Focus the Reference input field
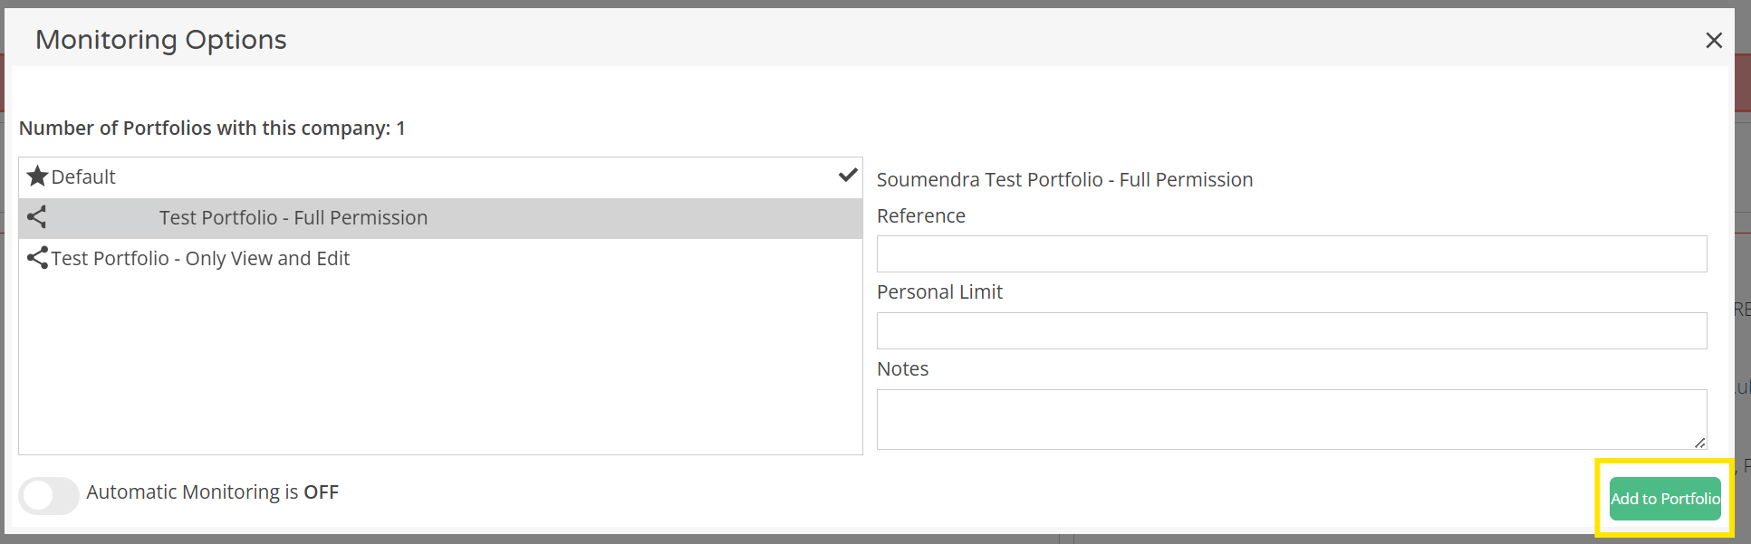 pyautogui.click(x=1291, y=254)
